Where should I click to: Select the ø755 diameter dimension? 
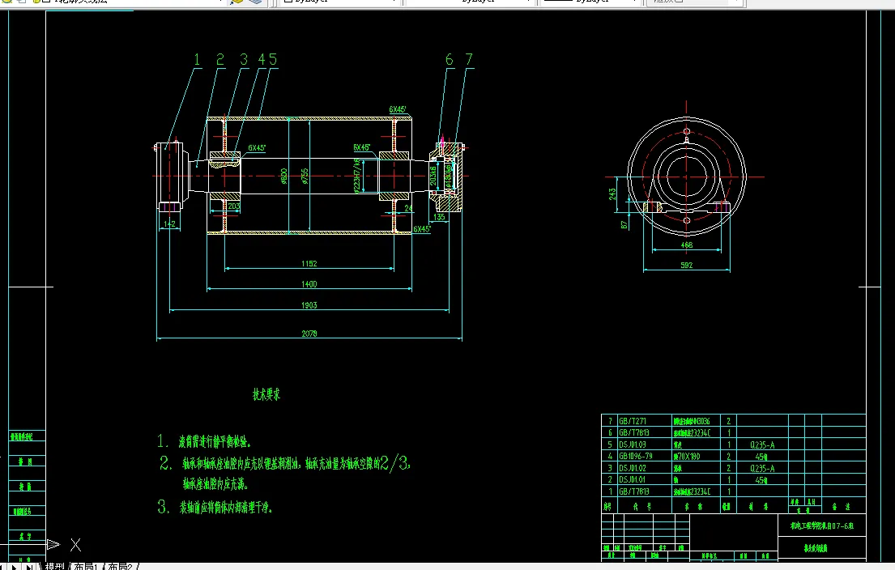point(305,176)
